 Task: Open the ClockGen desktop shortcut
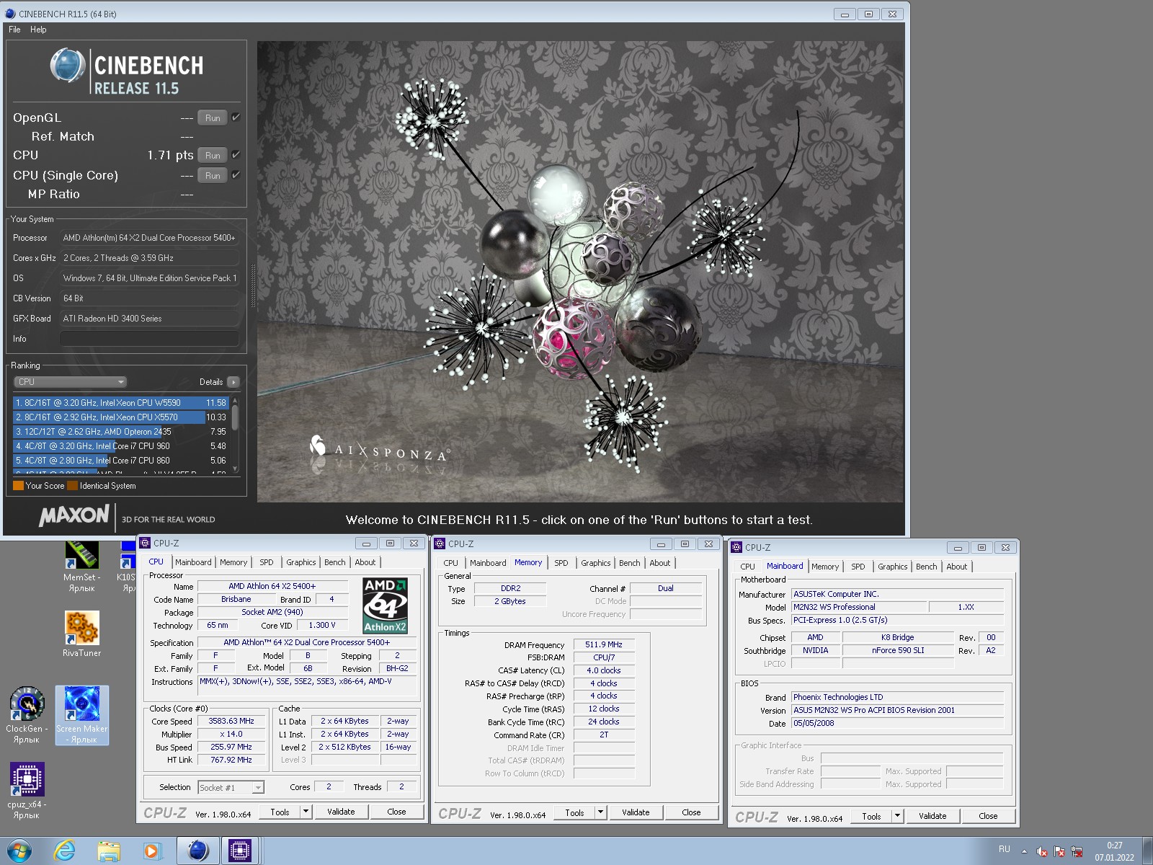pyautogui.click(x=27, y=715)
